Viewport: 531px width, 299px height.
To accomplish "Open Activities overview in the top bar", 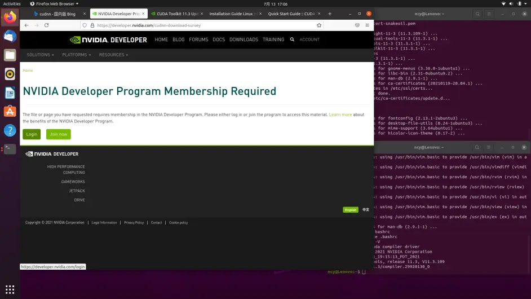I will pyautogui.click(x=12, y=4).
